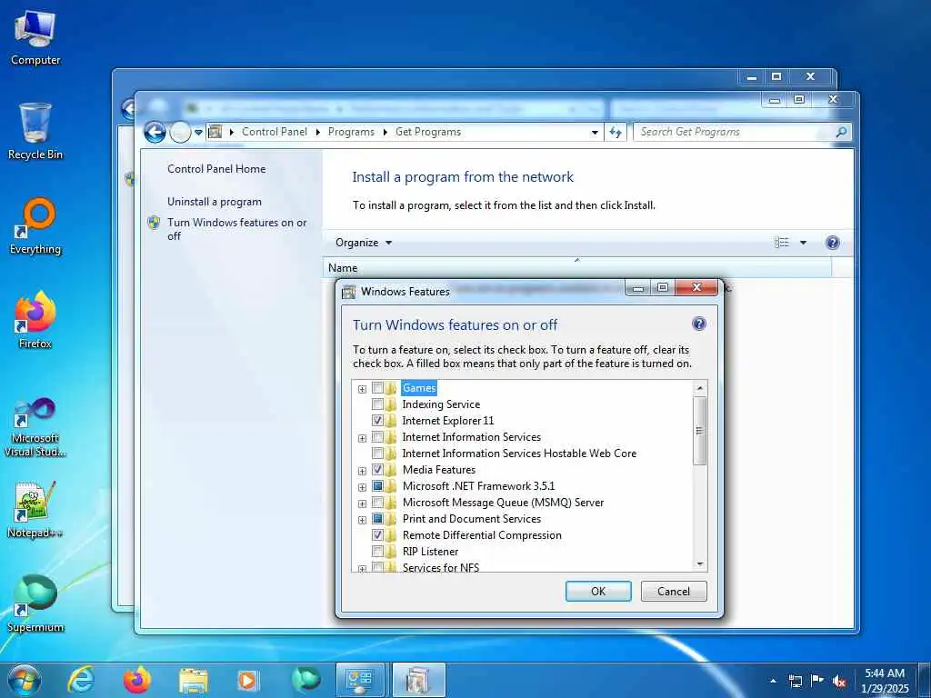Select the Notepad++ desktop shortcut
The image size is (931, 698).
(x=35, y=509)
